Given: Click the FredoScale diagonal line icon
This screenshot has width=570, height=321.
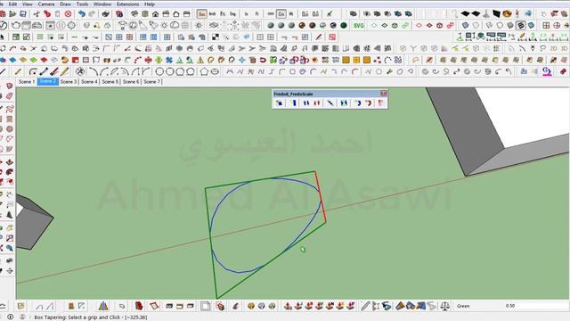Looking at the screenshot, I should click(x=330, y=103).
